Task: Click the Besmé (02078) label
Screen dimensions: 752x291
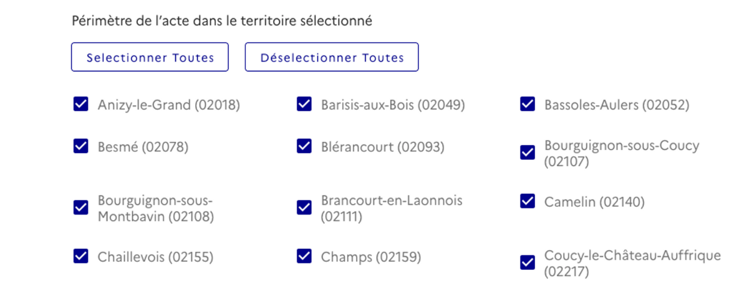Action: coord(143,147)
